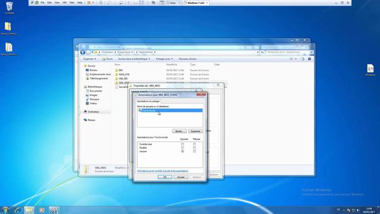380x214 pixels.
Task: Click the network tray icon
Action: pos(353,210)
